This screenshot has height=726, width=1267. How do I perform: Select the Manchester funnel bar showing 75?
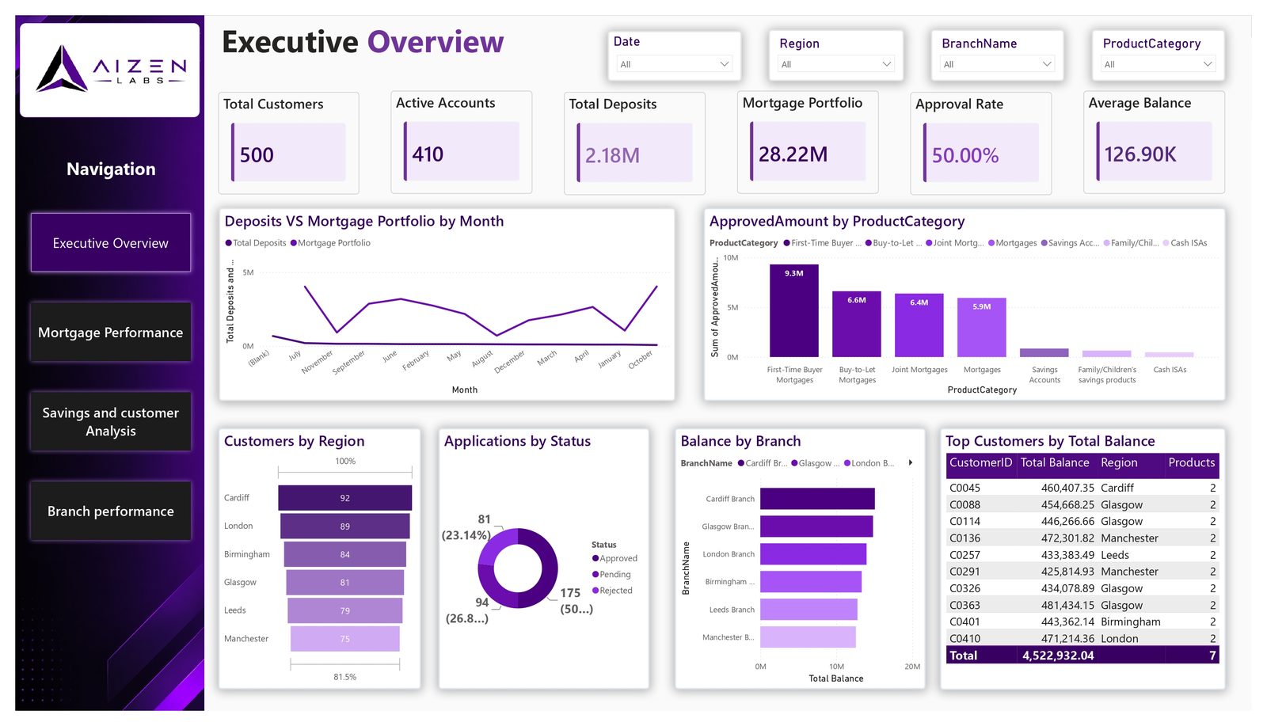[x=344, y=639]
